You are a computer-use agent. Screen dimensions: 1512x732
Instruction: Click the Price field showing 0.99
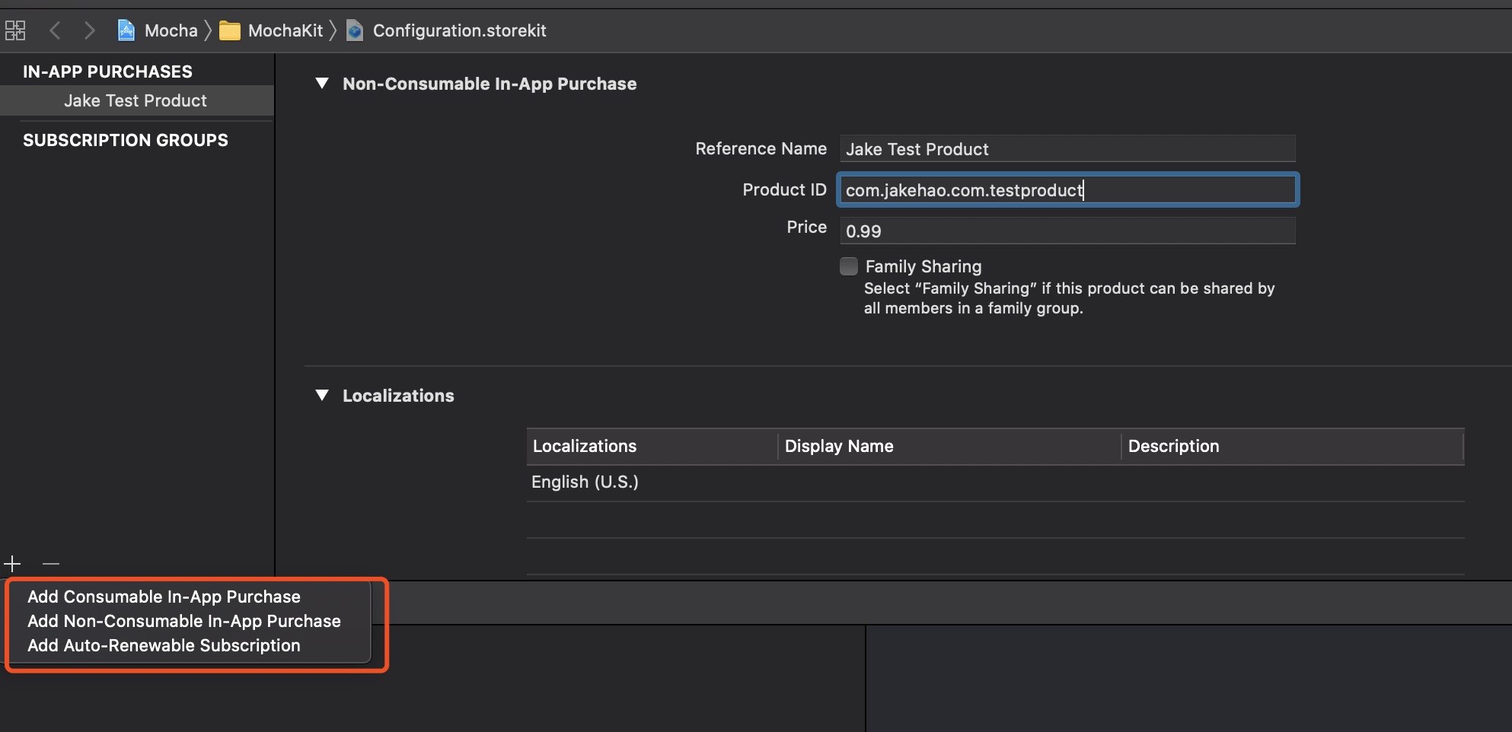[x=1067, y=231]
